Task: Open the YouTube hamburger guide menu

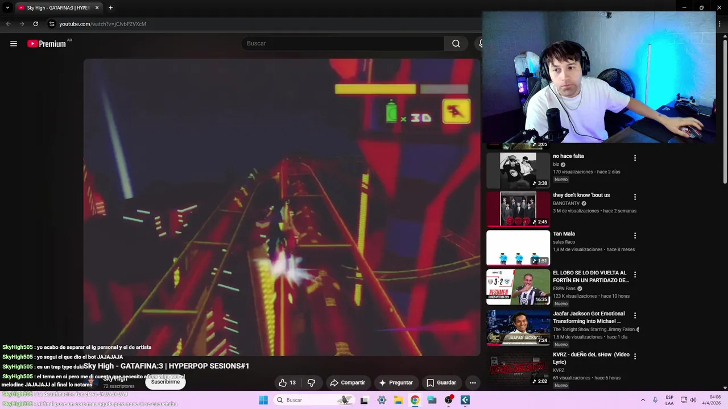Action: tap(14, 44)
